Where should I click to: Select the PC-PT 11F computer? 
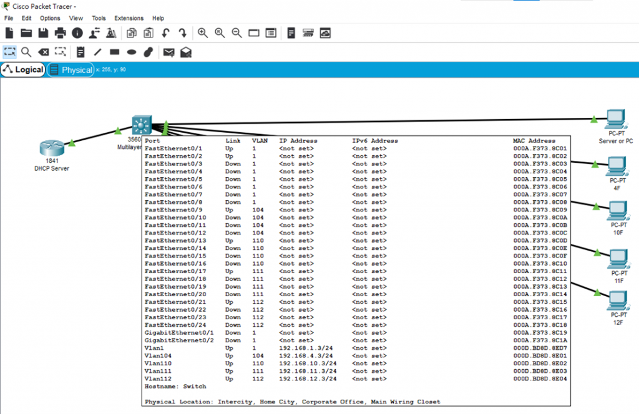(x=618, y=259)
